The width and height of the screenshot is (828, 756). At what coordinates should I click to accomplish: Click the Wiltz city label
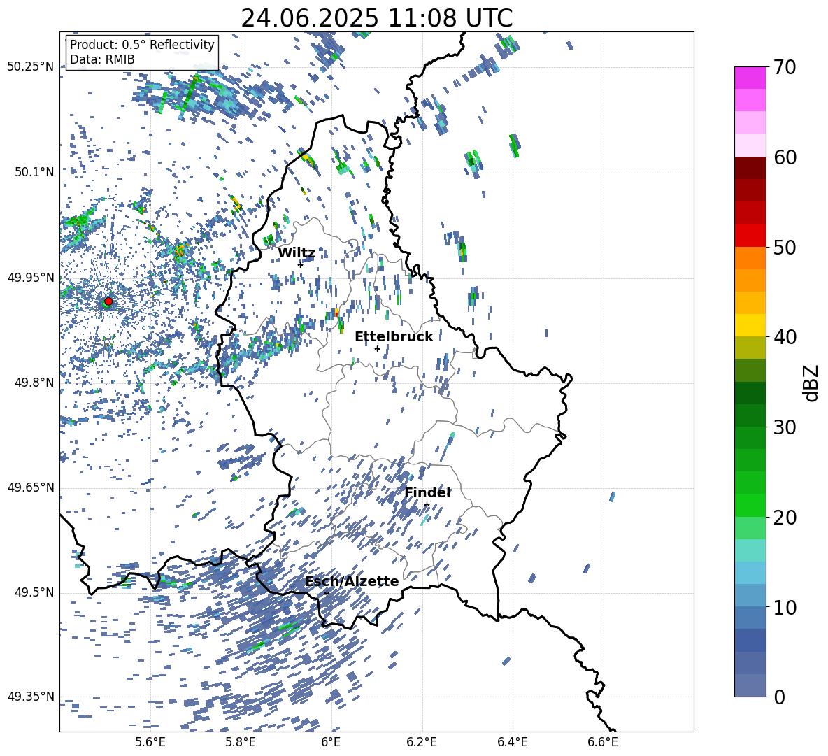[297, 253]
